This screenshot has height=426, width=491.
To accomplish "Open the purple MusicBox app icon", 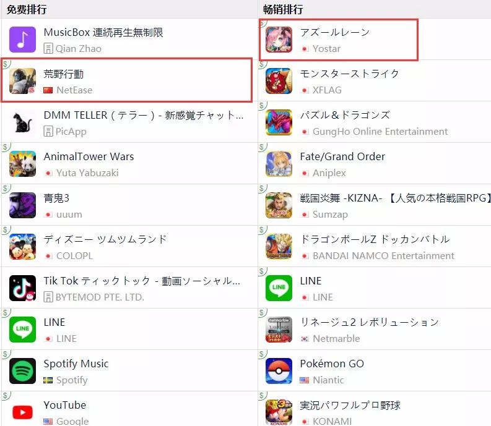I will (x=22, y=40).
